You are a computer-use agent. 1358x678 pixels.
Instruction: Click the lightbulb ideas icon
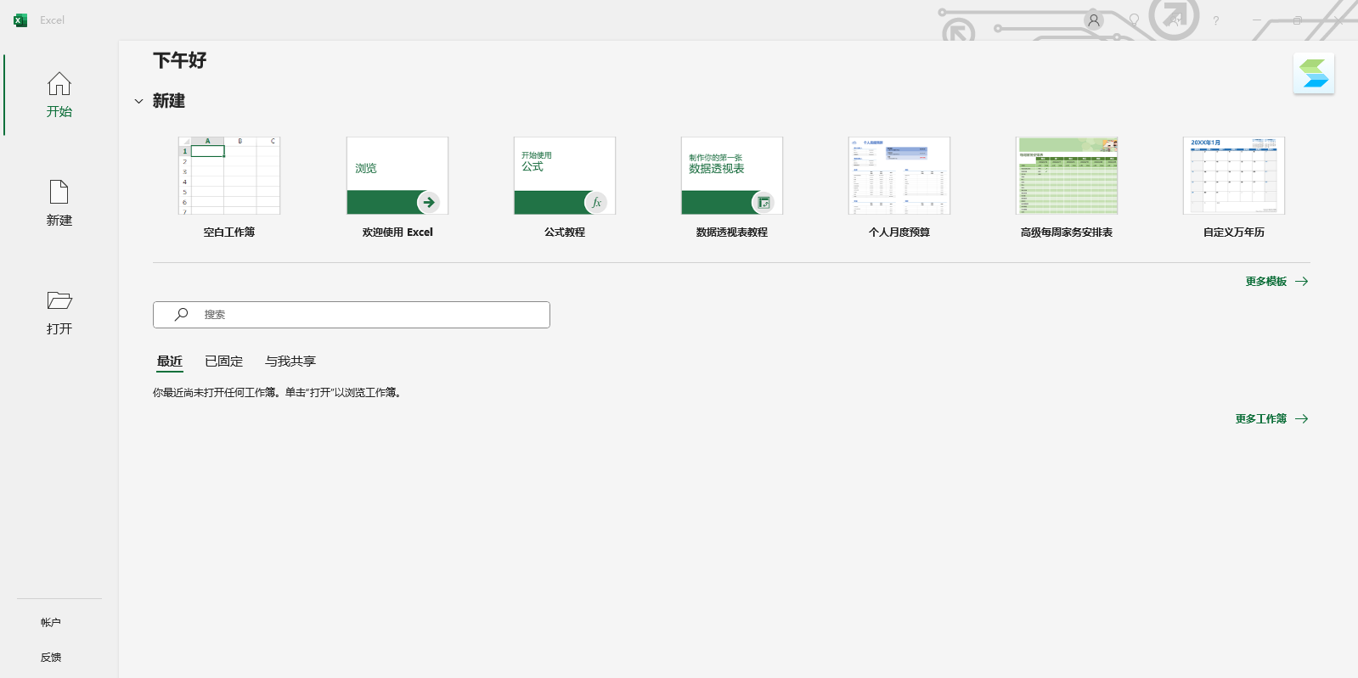pos(1134,20)
